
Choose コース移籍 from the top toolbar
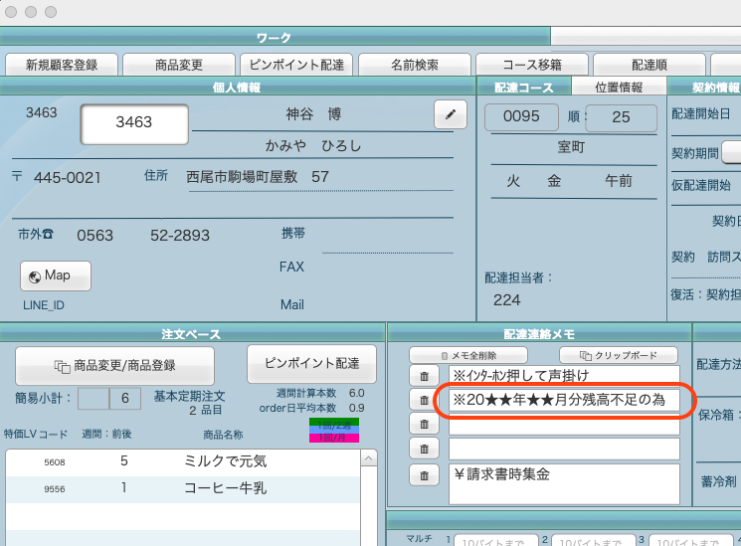point(532,65)
